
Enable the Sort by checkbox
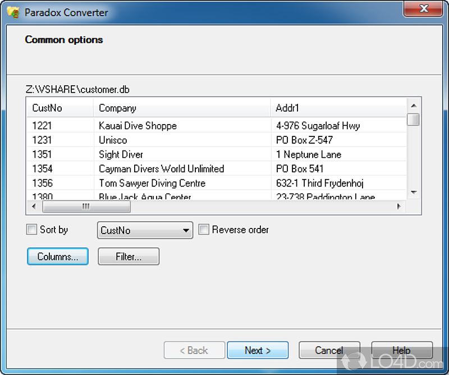[31, 230]
